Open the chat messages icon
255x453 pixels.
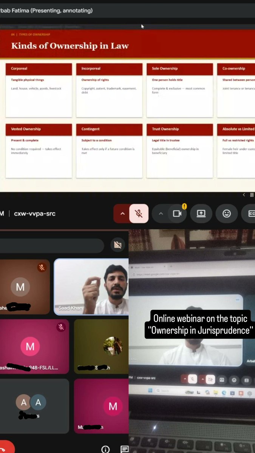124,449
